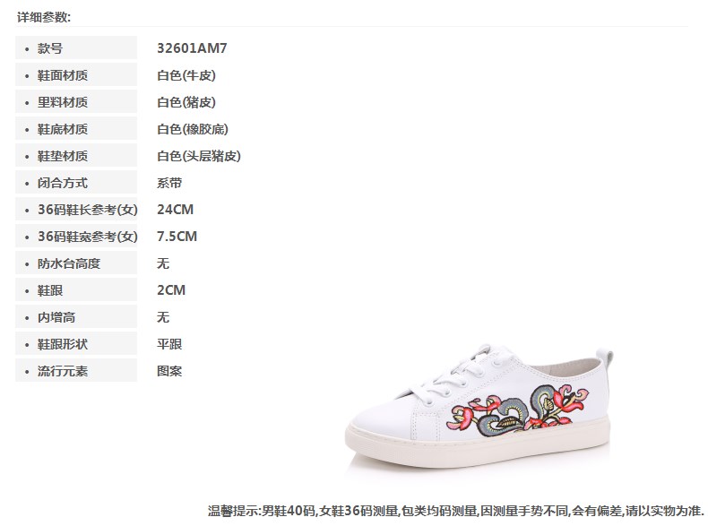This screenshot has height=526, width=708.
Task: Select the 闭合方式 label
Action: pyautogui.click(x=63, y=183)
